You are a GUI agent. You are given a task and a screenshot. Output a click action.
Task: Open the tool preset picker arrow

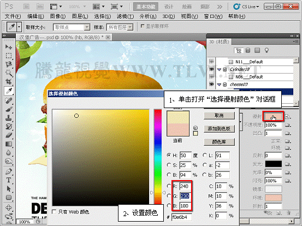tap(19, 27)
